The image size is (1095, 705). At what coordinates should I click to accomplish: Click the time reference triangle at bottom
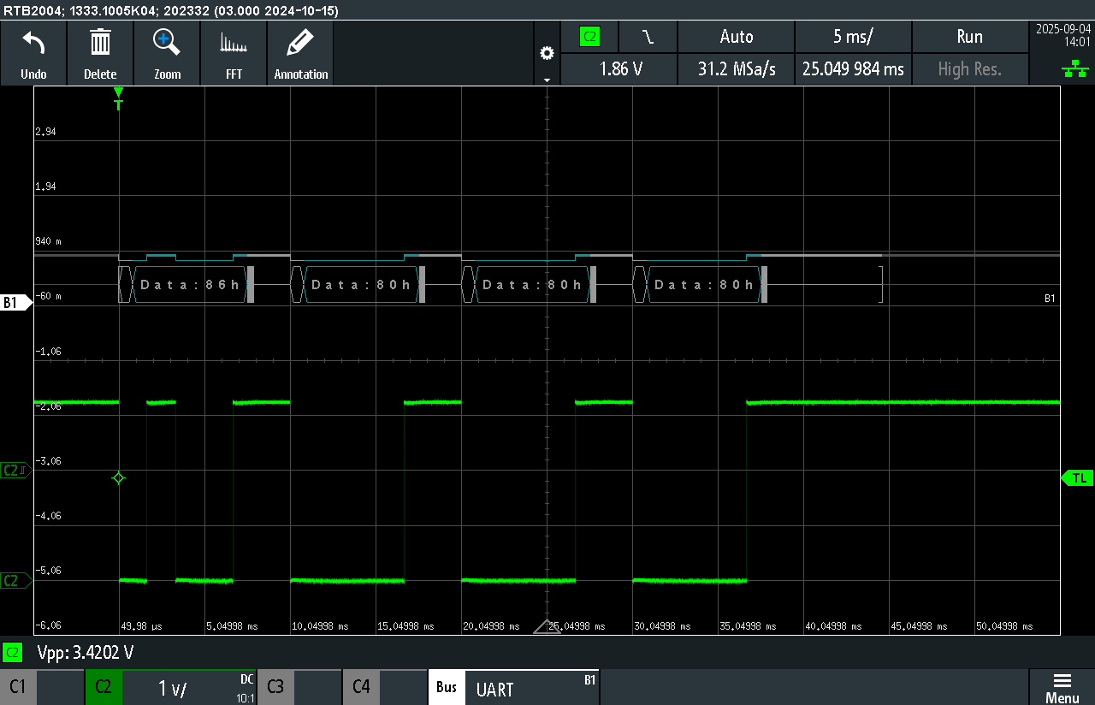pos(547,626)
